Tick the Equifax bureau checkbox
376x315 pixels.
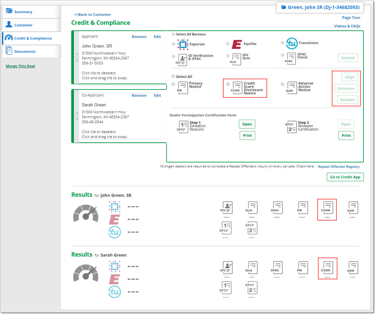tap(228, 44)
